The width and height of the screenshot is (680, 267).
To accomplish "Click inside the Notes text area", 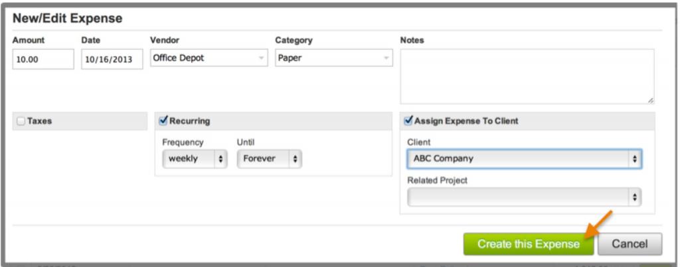I will pos(527,76).
